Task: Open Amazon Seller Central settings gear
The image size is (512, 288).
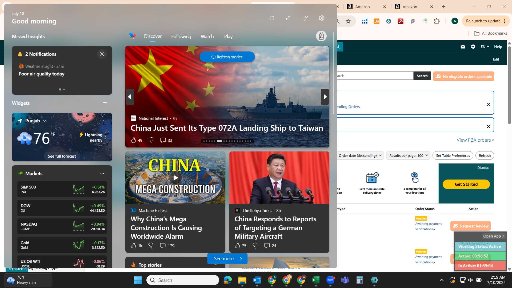Action: pos(473,47)
